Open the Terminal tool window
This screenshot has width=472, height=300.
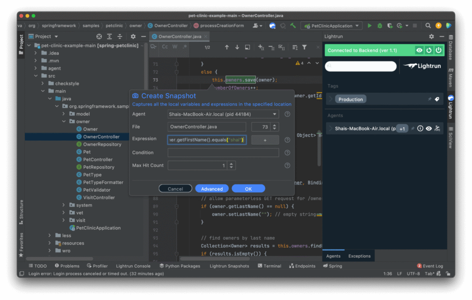272,265
